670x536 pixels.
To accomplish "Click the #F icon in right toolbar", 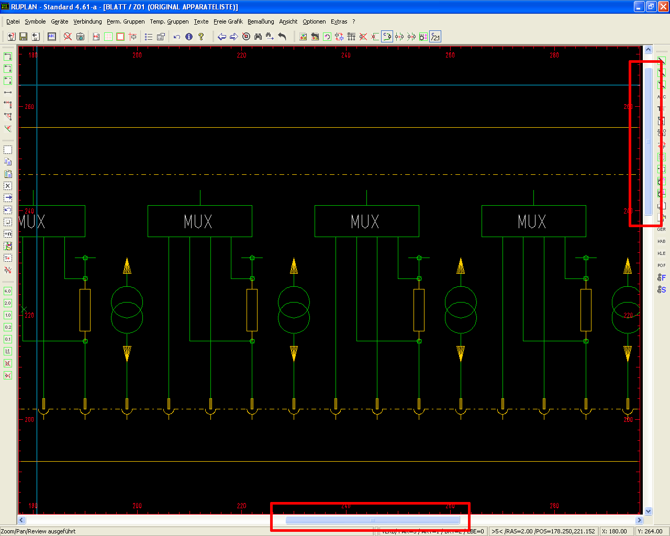I will point(662,277).
